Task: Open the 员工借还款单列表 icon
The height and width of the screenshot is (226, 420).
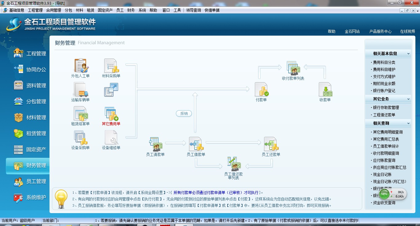Action: coord(234,164)
